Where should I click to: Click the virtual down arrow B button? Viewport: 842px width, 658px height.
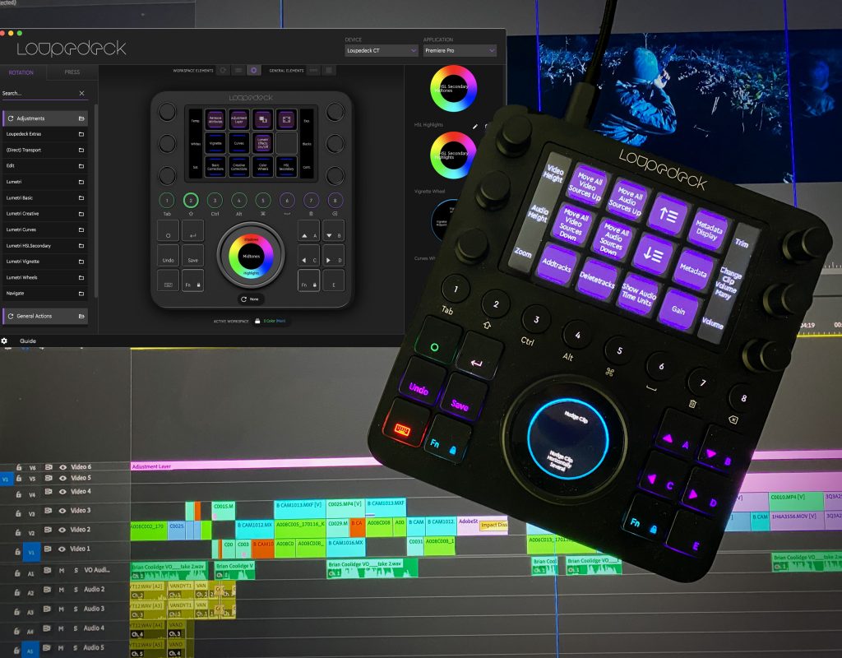333,231
